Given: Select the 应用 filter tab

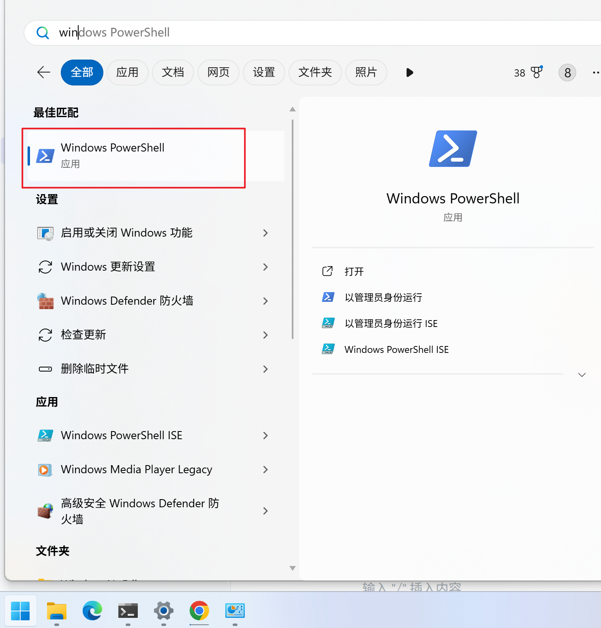Looking at the screenshot, I should (127, 73).
